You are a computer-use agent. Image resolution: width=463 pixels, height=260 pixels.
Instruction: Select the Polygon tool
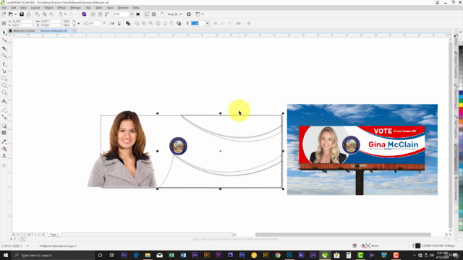[4, 92]
